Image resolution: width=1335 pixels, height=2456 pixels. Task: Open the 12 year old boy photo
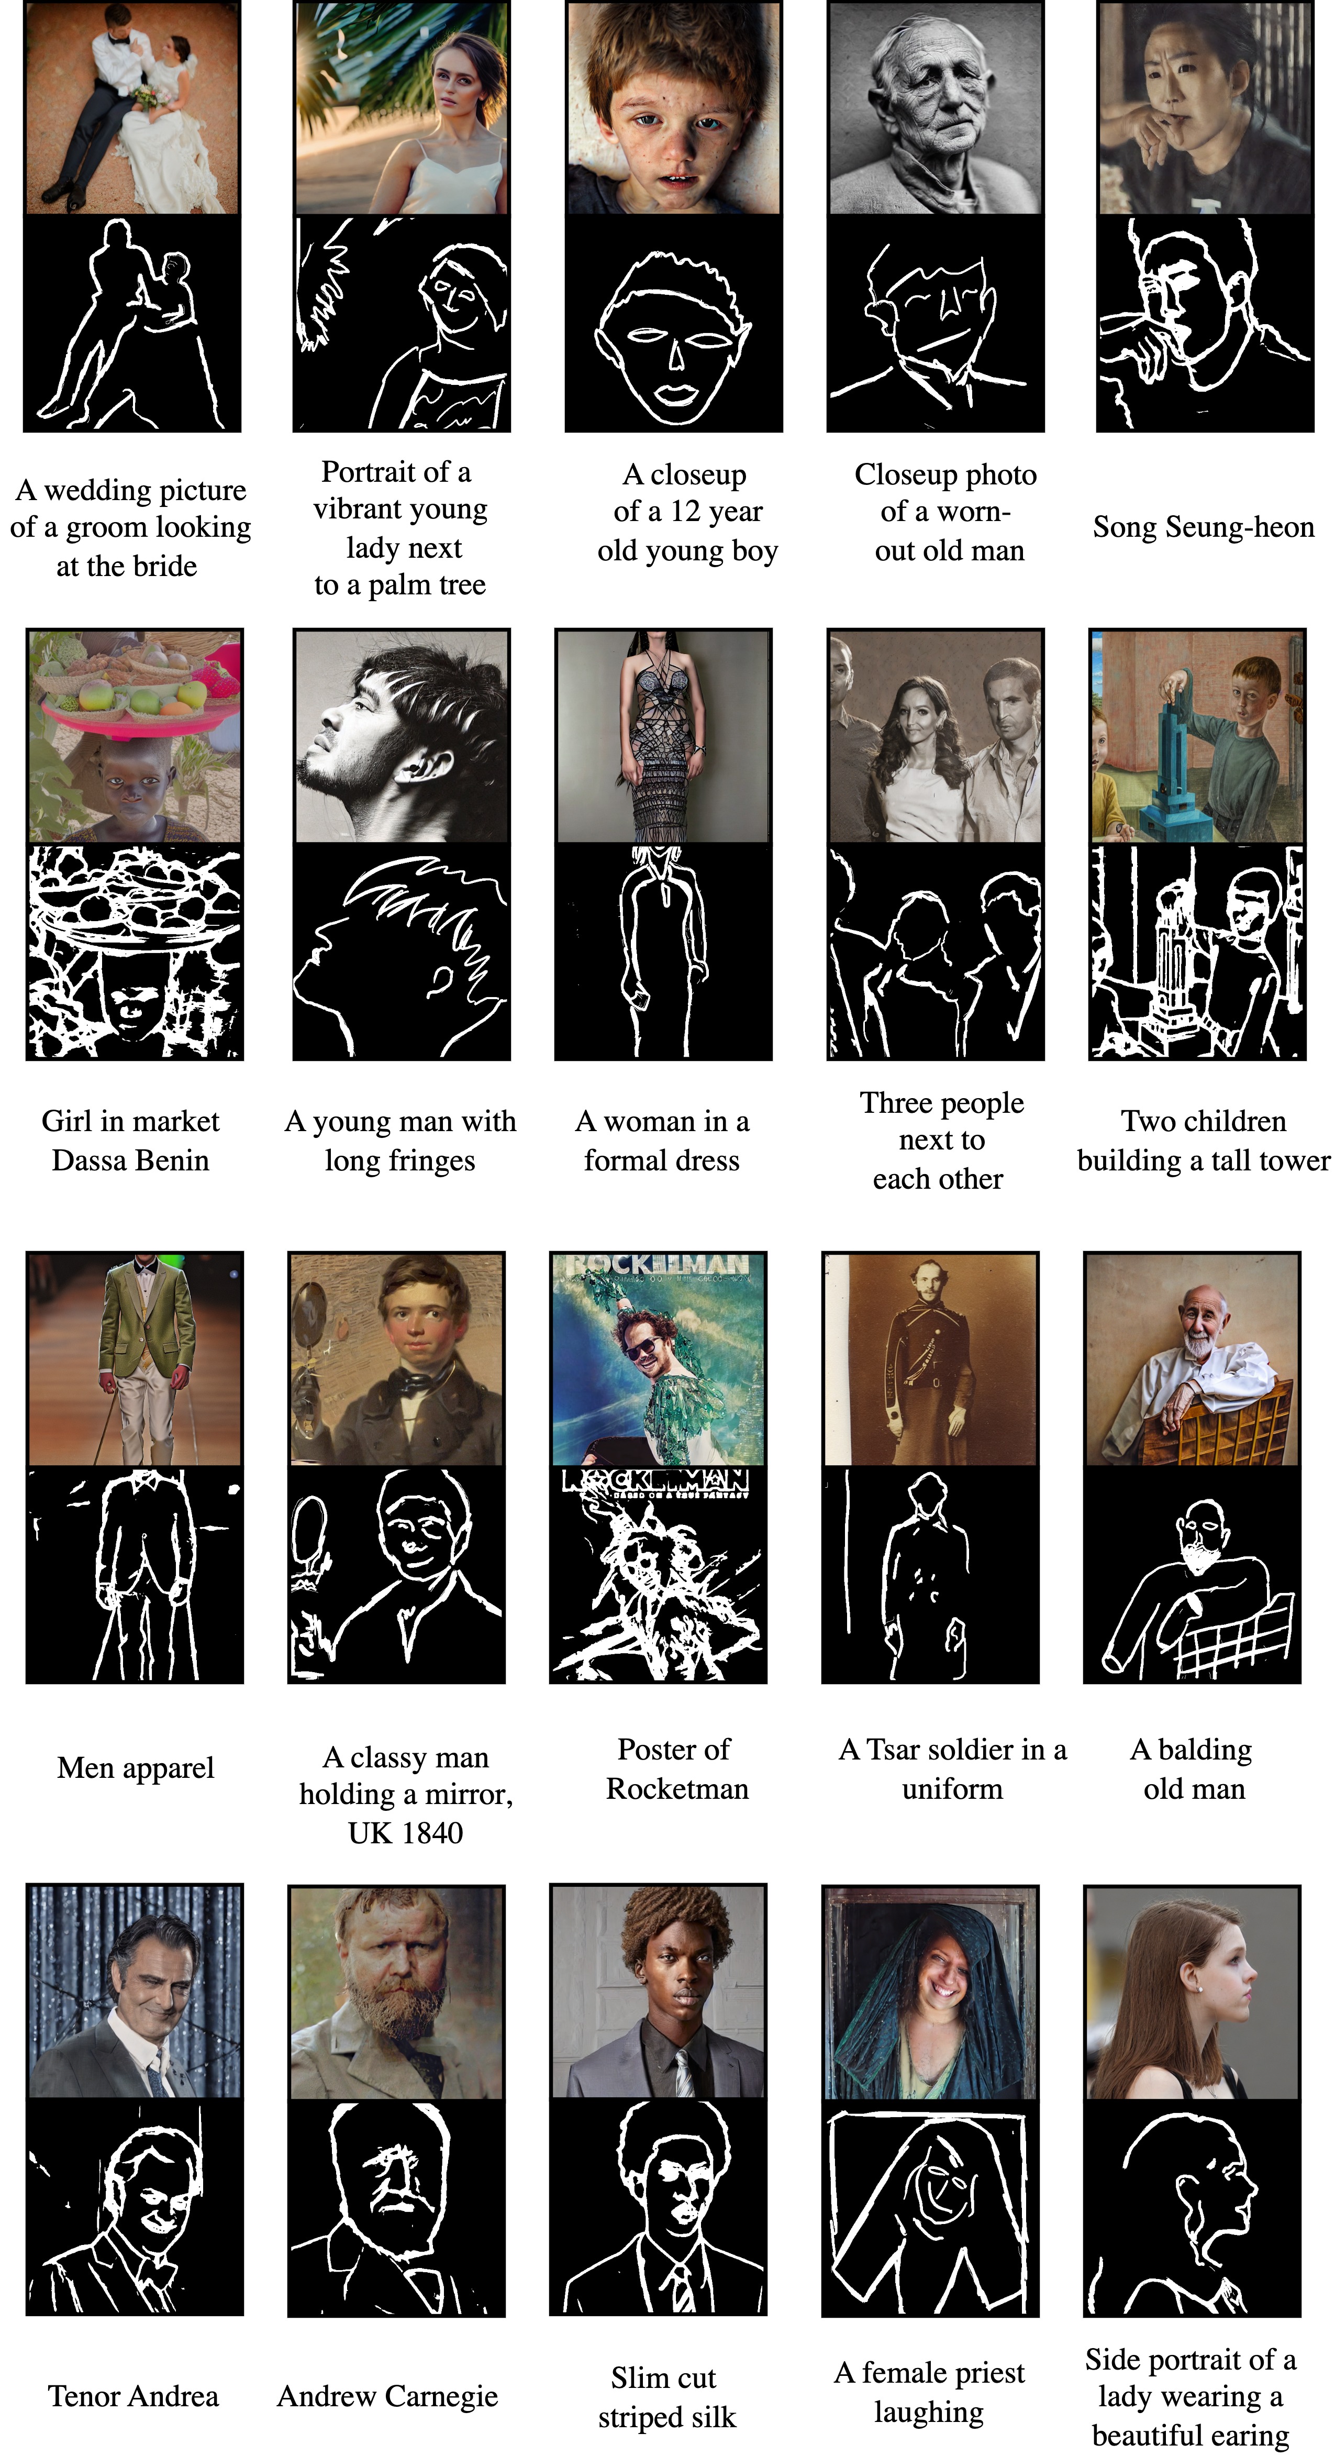[674, 107]
